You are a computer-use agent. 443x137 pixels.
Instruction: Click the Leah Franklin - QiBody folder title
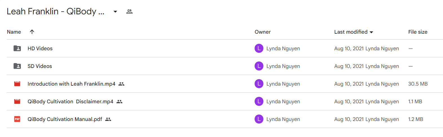point(56,12)
